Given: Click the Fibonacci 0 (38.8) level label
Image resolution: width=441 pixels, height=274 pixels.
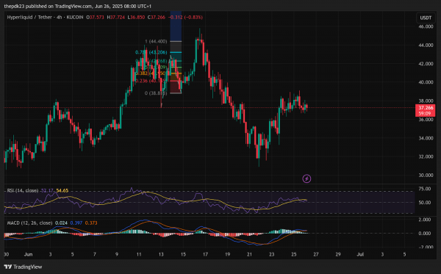Looking at the screenshot, I should 156,93.
